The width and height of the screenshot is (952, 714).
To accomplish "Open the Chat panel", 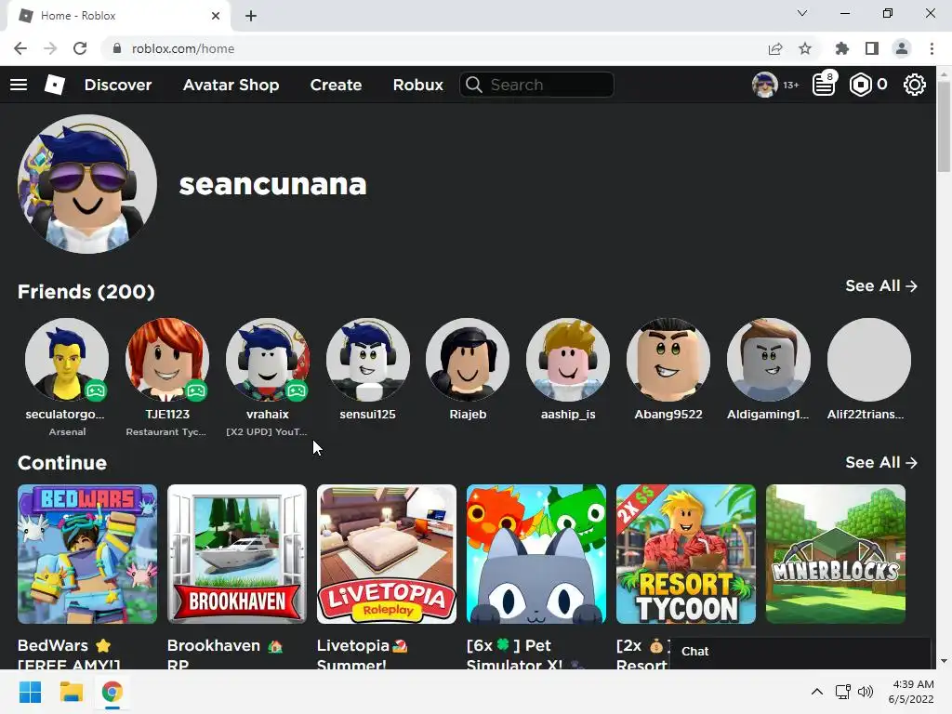I will [x=800, y=652].
